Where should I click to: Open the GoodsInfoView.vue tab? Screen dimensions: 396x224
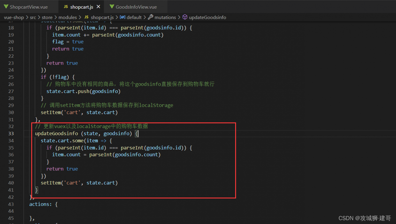pos(136,6)
